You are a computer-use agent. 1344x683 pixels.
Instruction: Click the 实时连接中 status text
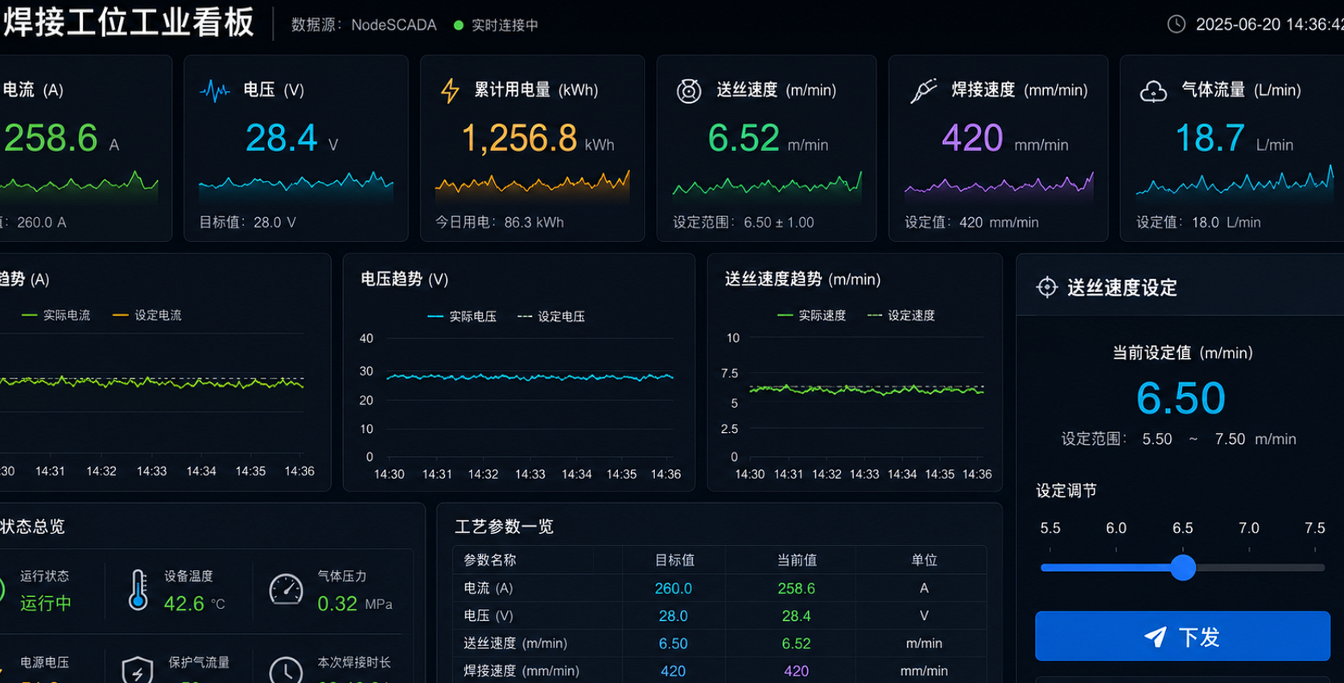click(x=505, y=25)
